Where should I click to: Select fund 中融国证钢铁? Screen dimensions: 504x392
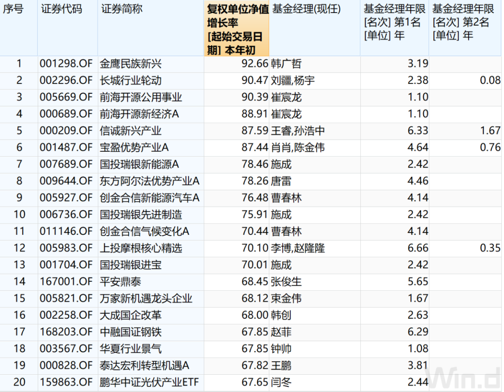click(x=131, y=332)
